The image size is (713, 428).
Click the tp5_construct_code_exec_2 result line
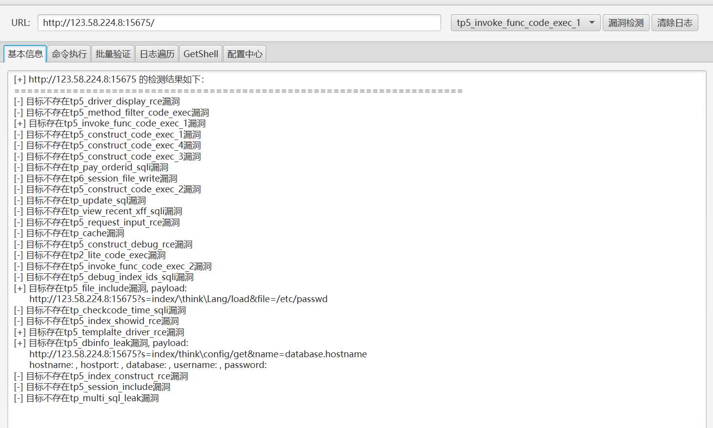pos(107,189)
